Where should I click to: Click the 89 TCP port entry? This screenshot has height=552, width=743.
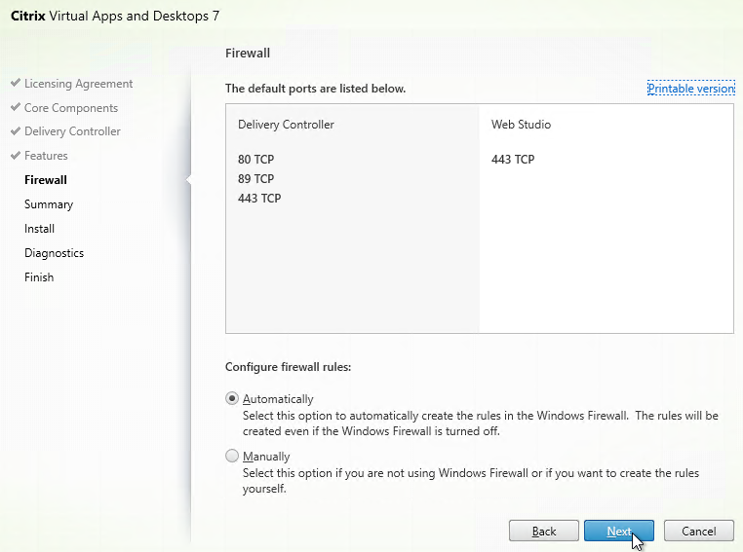coord(255,179)
